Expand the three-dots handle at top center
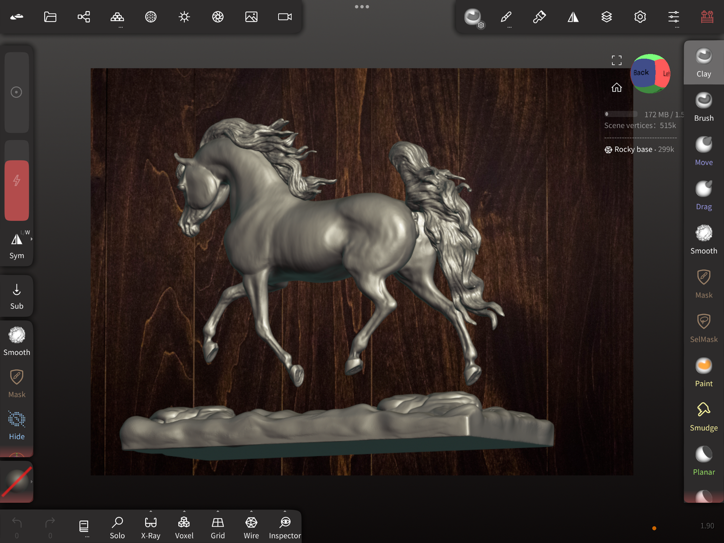The image size is (724, 543). tap(362, 7)
